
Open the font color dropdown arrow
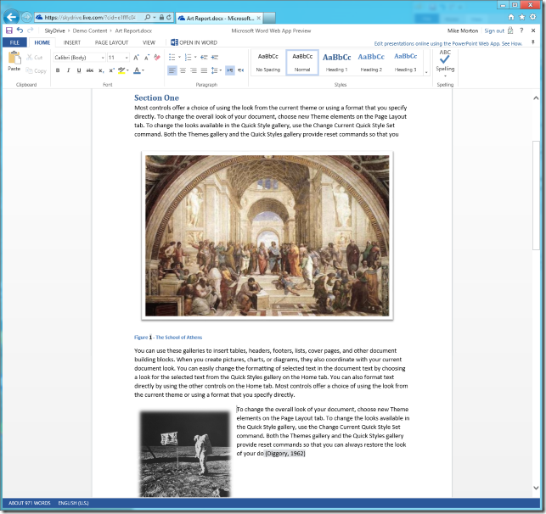tap(144, 70)
